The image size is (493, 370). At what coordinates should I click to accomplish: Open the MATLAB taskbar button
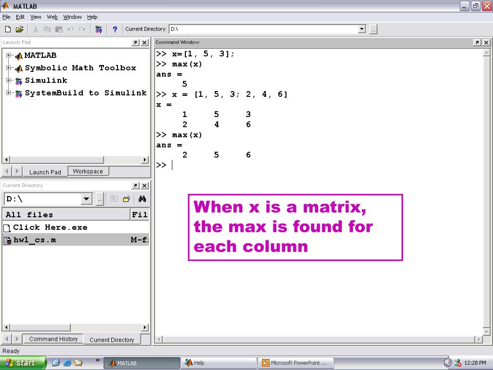pyautogui.click(x=142, y=363)
